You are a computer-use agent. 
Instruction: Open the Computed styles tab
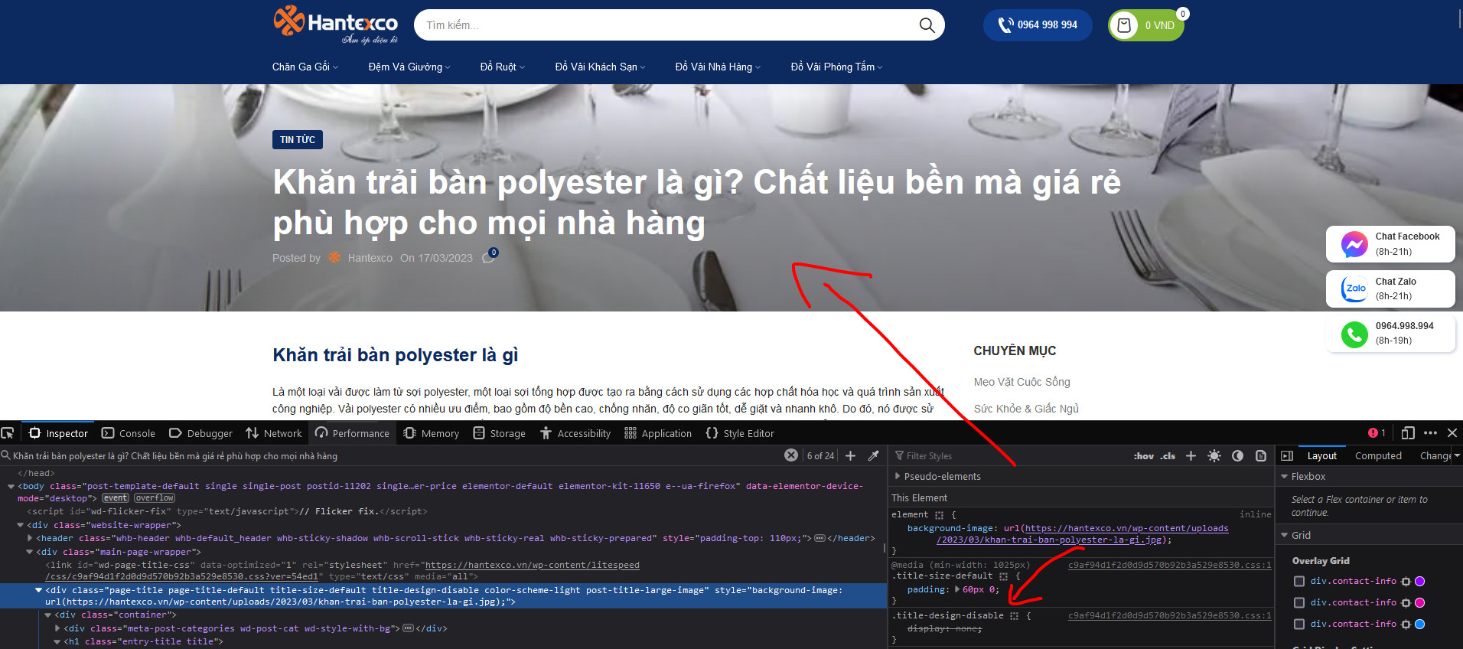click(1378, 455)
